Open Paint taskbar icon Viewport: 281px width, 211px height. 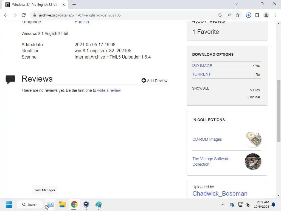[99, 204]
